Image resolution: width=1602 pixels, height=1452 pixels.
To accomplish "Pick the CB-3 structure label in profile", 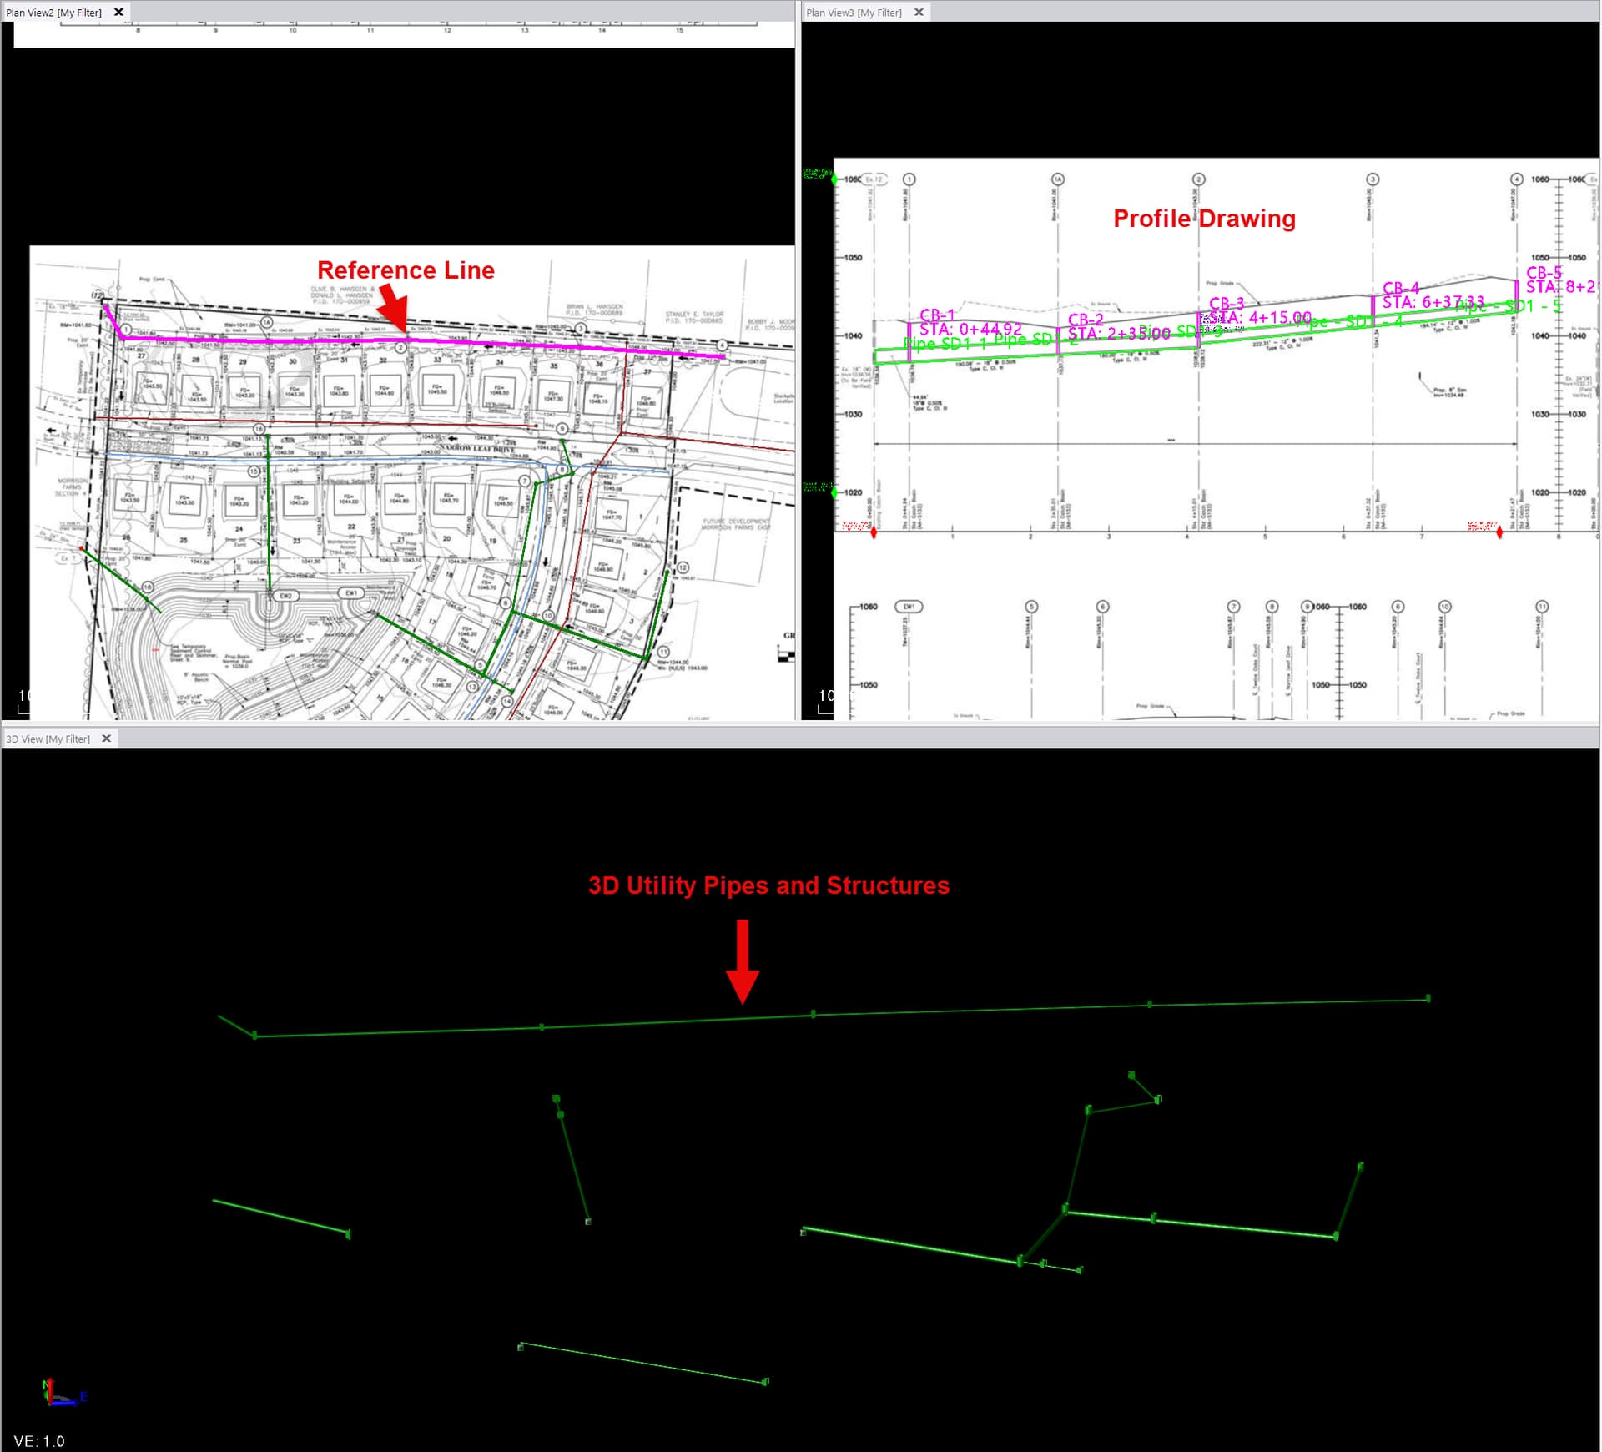I will [1227, 304].
